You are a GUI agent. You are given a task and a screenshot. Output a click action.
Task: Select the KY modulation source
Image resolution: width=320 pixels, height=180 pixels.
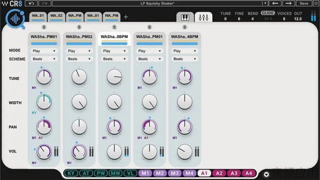click(x=71, y=173)
